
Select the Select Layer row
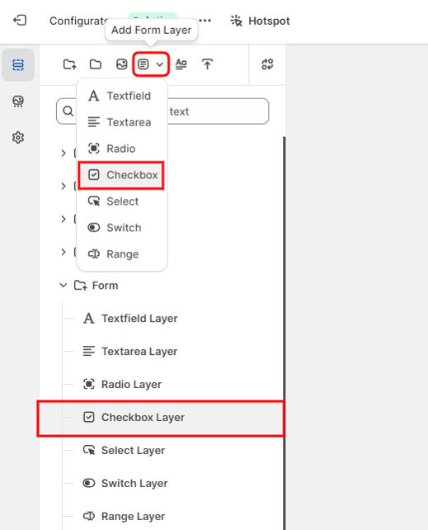click(162, 450)
